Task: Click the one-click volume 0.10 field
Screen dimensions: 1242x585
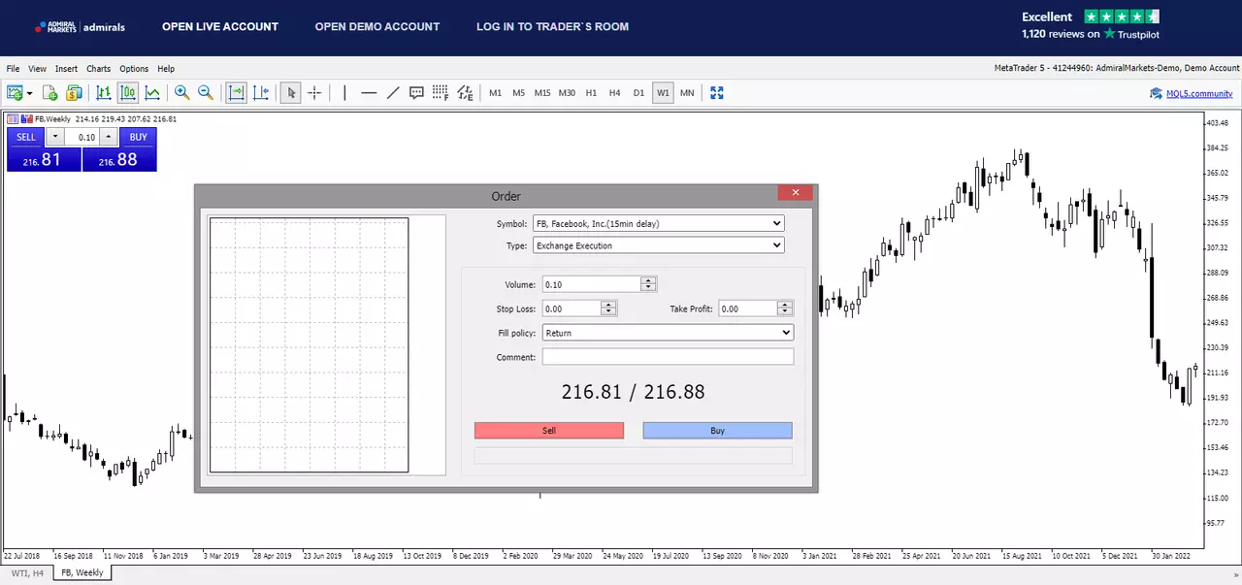Action: [82, 137]
